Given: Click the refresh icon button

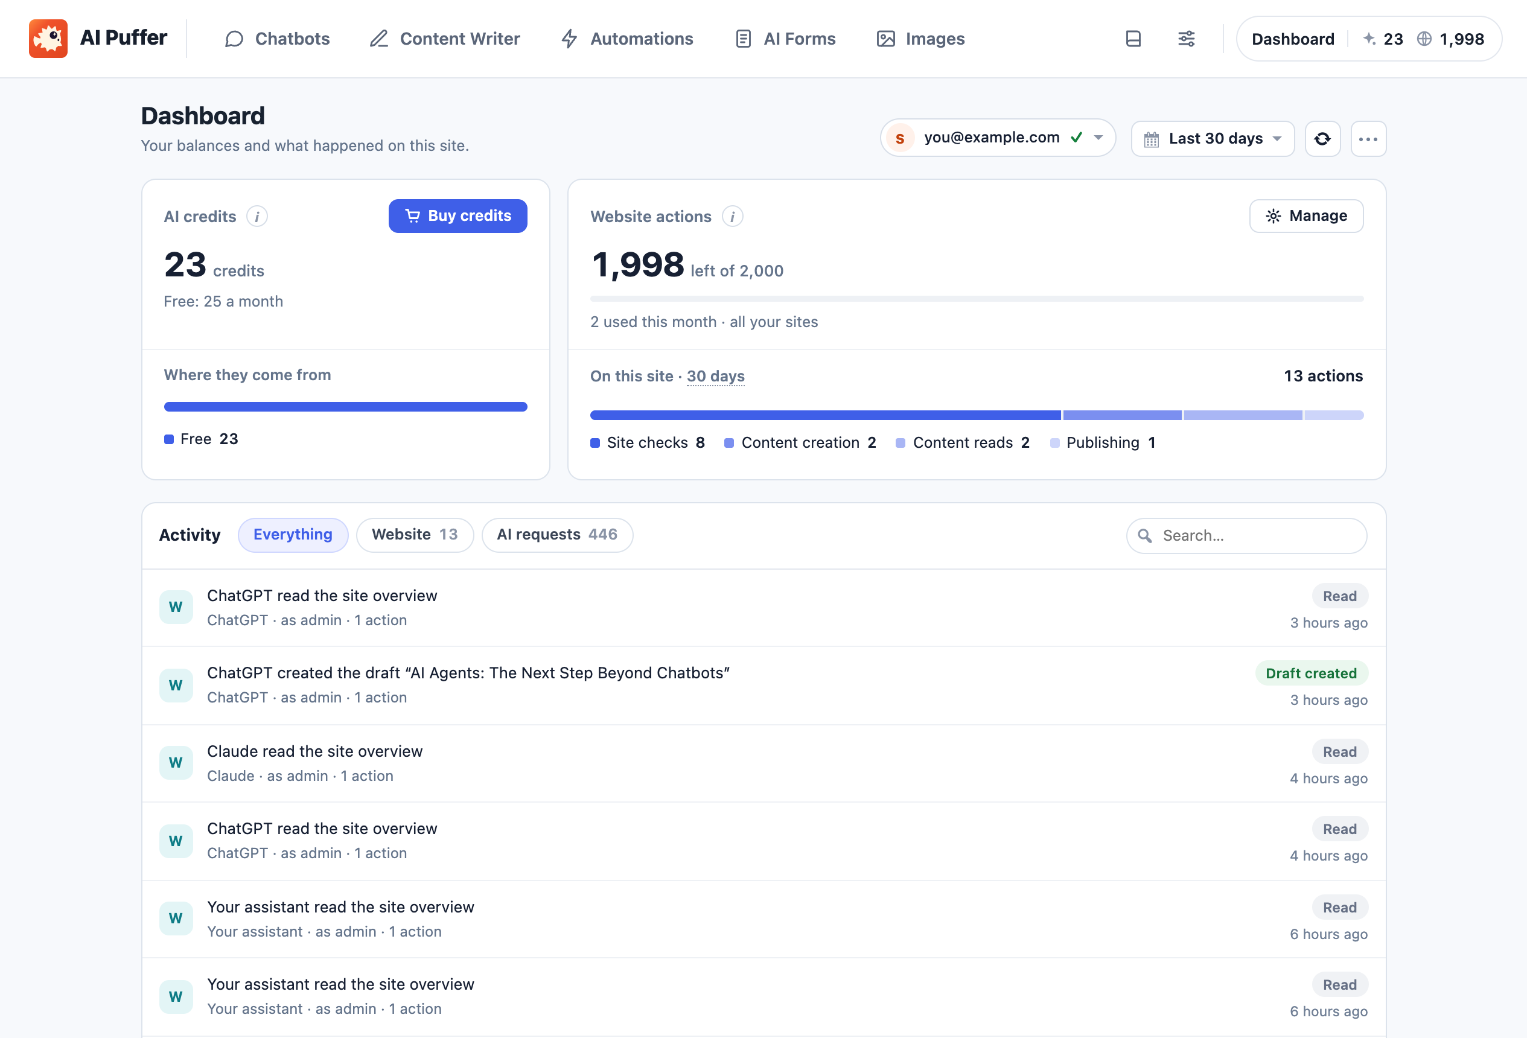Looking at the screenshot, I should coord(1322,139).
